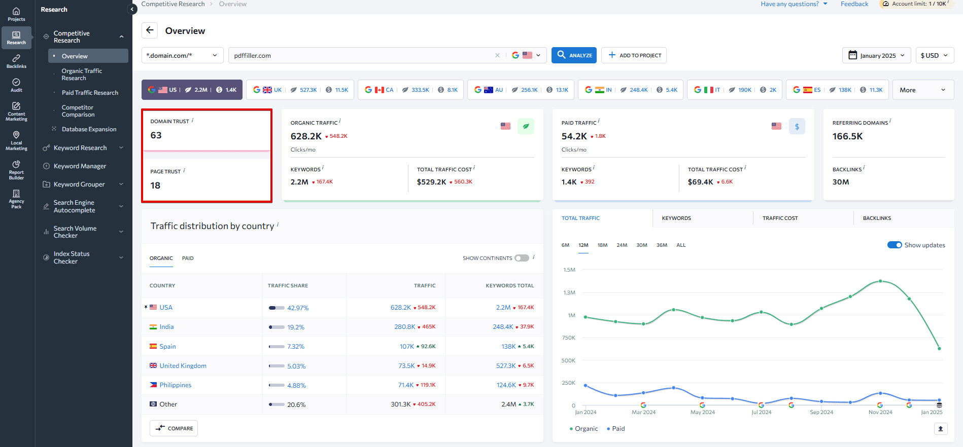The width and height of the screenshot is (963, 447).
Task: Collapse the Research side panel arrow
Action: point(132,9)
